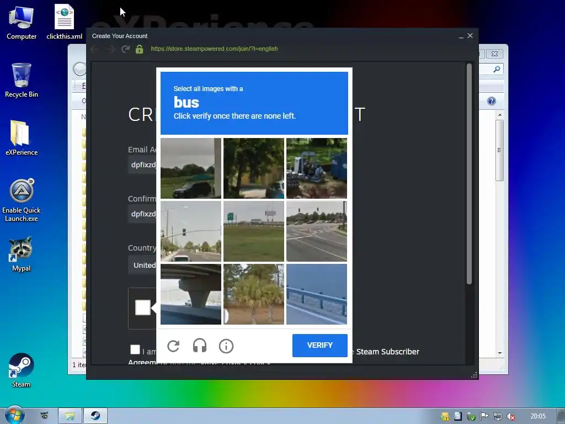Select captcha tile with dark SUV
Image resolution: width=565 pixels, height=424 pixels.
coord(190,168)
